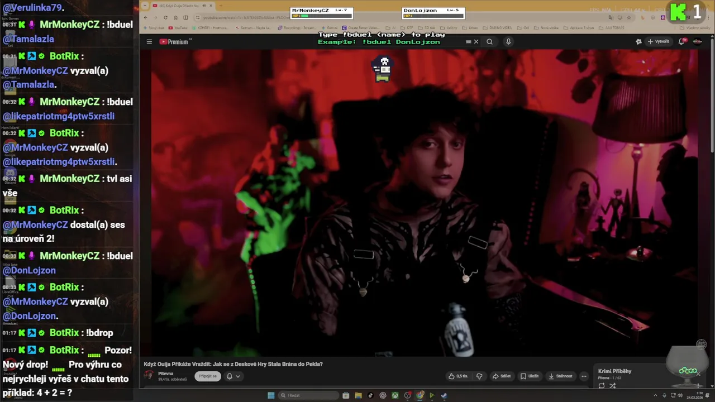The height and width of the screenshot is (402, 715).
Task: Join channel with Připojit se button
Action: (208, 376)
